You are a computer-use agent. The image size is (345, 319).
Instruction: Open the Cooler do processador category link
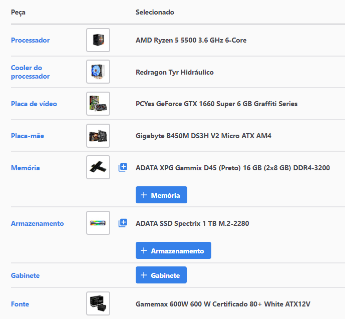31,72
